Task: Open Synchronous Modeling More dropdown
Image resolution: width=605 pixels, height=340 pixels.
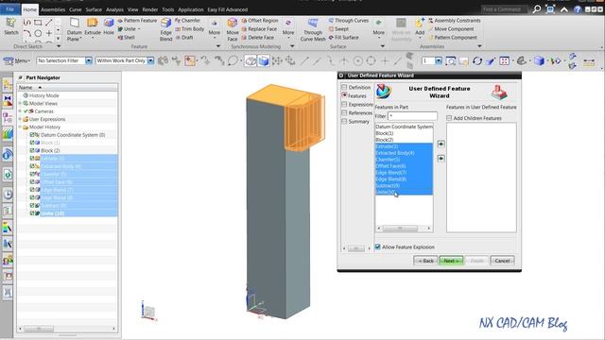Action: tap(288, 29)
